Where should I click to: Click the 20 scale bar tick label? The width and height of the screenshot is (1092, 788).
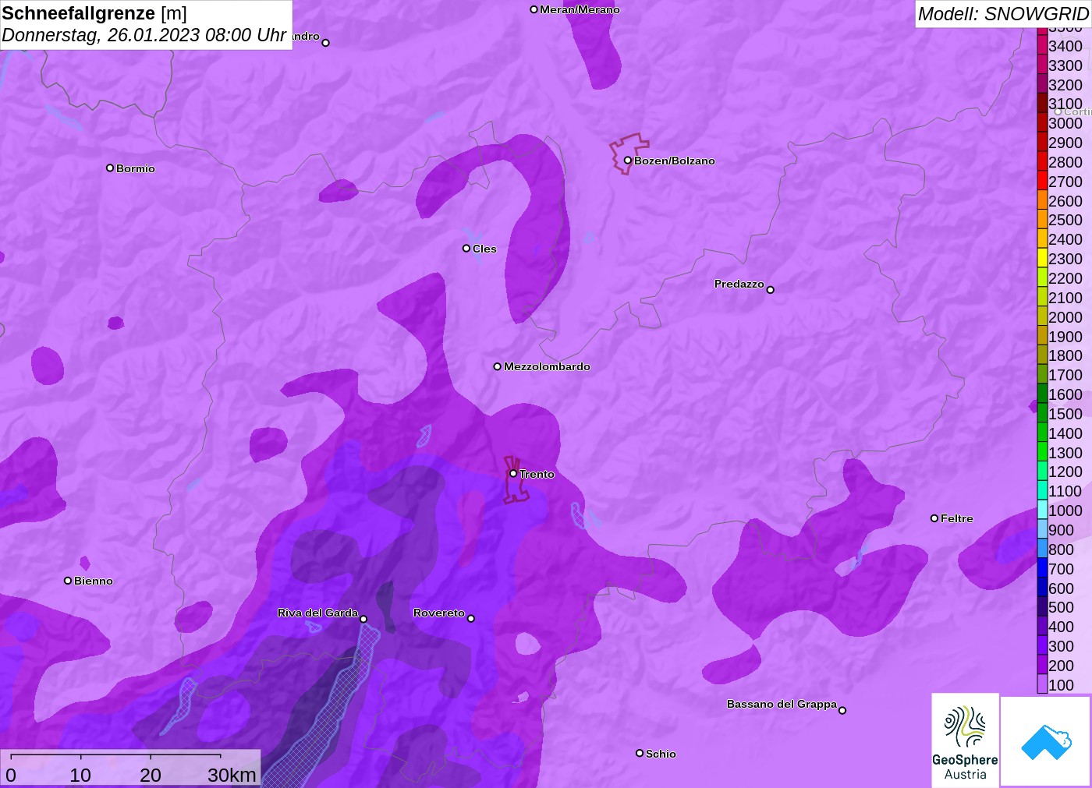151,775
